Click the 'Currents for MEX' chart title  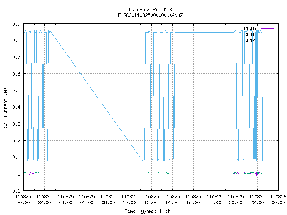(150, 9)
